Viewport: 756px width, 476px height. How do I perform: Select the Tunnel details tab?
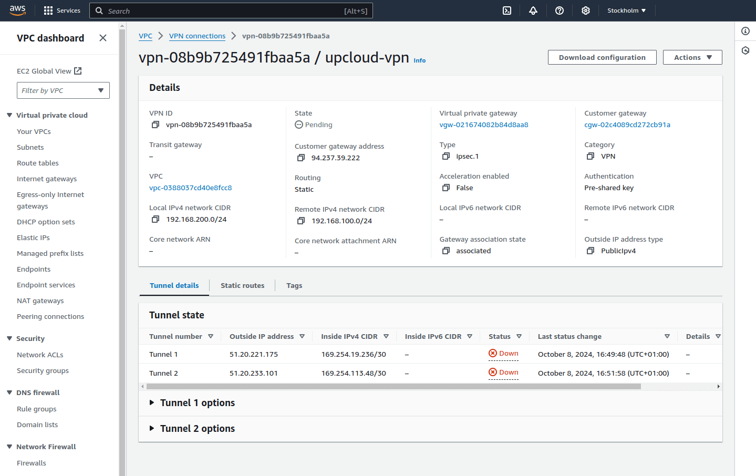pyautogui.click(x=174, y=285)
